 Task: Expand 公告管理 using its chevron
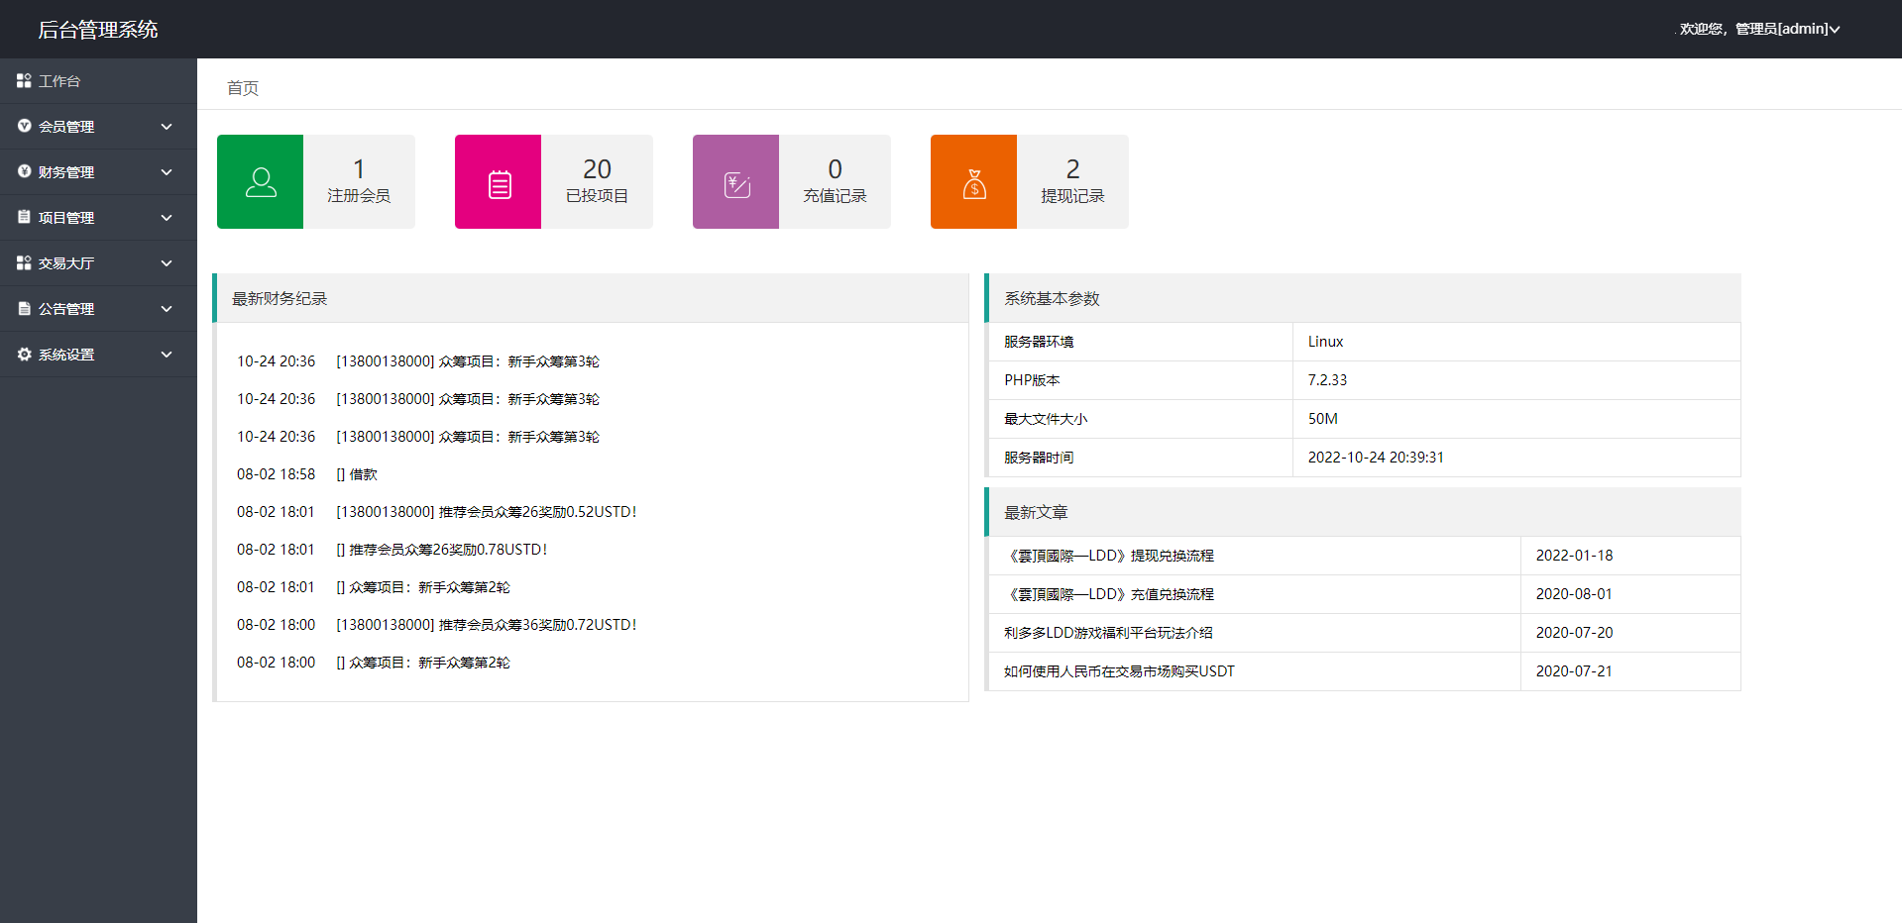[167, 309]
